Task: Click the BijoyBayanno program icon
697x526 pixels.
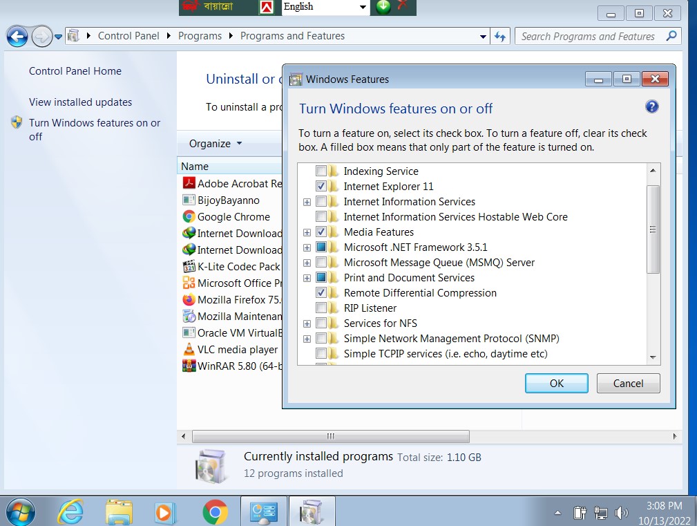Action: coord(189,200)
